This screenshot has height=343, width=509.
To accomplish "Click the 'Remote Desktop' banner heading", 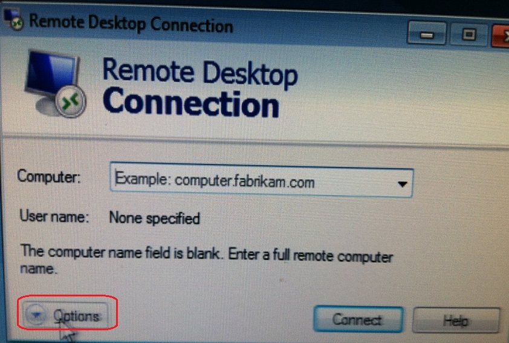I will 199,72.
